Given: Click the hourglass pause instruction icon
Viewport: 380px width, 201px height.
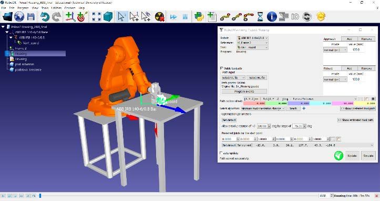Looking at the screenshot, I should 260,17.
